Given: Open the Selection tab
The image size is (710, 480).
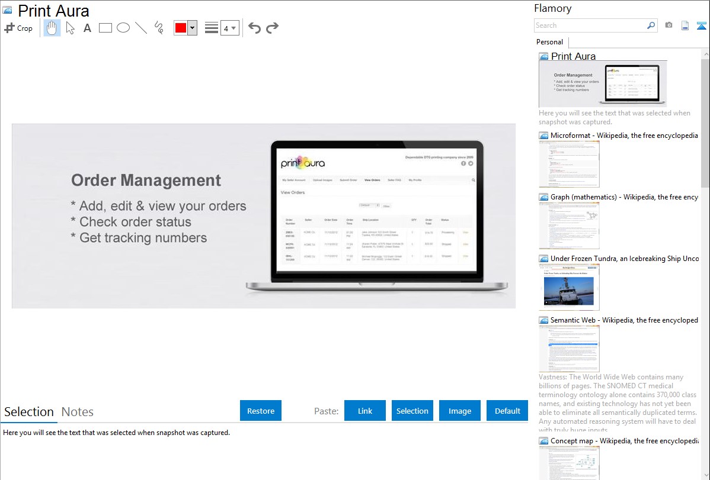Looking at the screenshot, I should point(29,412).
